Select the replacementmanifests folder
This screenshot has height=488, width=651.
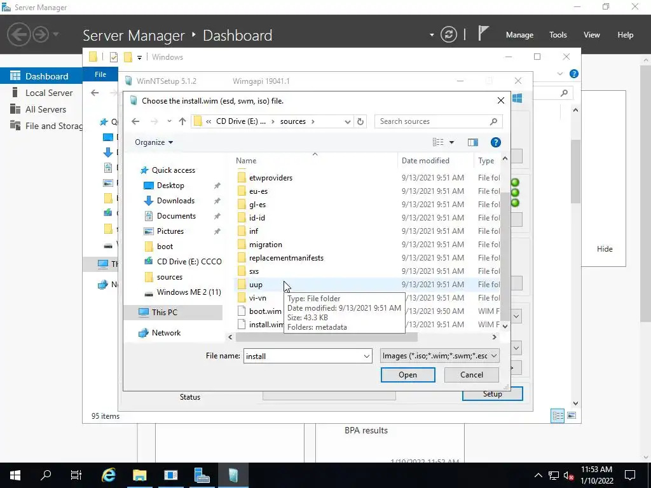tap(286, 258)
